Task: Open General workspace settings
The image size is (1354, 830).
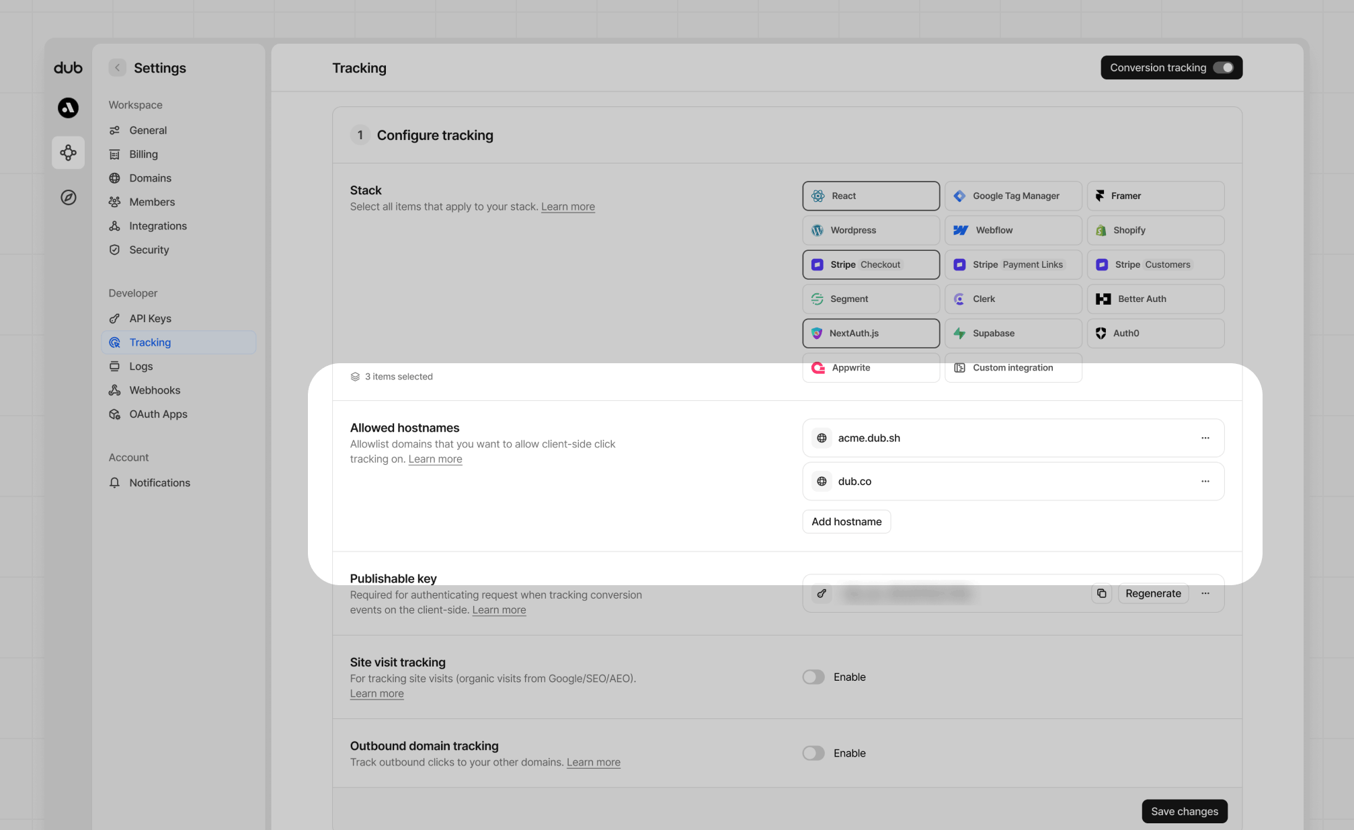Action: (x=178, y=130)
